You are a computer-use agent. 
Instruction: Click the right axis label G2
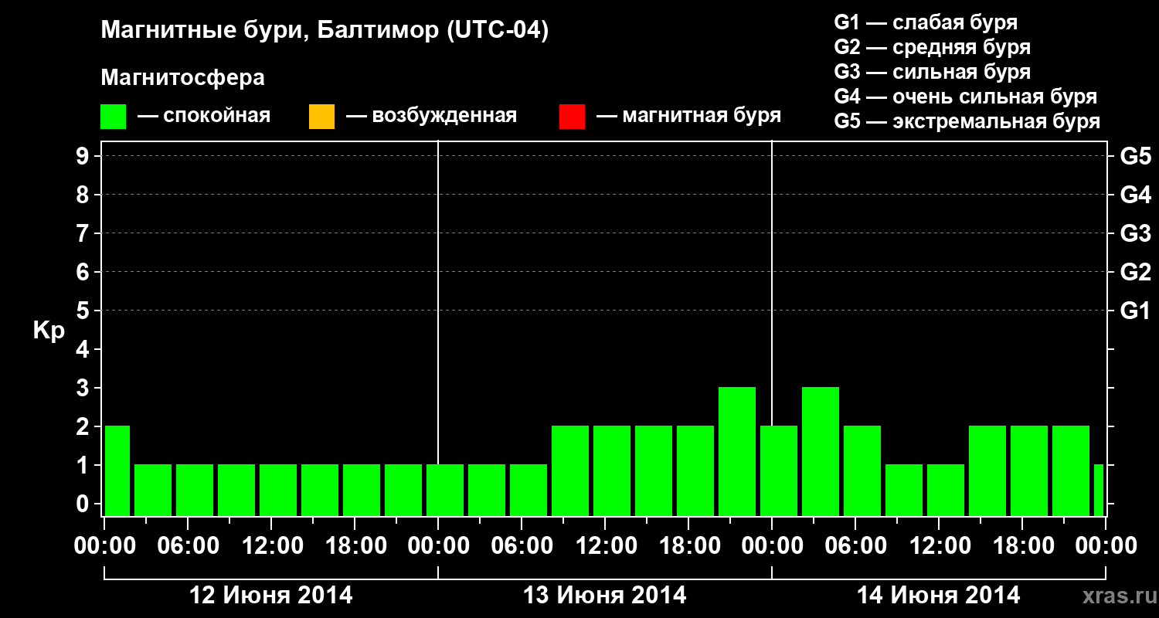pyautogui.click(x=1136, y=272)
